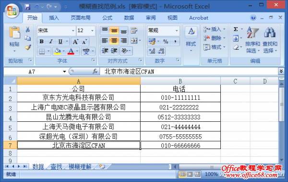
Task: Toggle middle vertical alignment
Action: click(114, 31)
